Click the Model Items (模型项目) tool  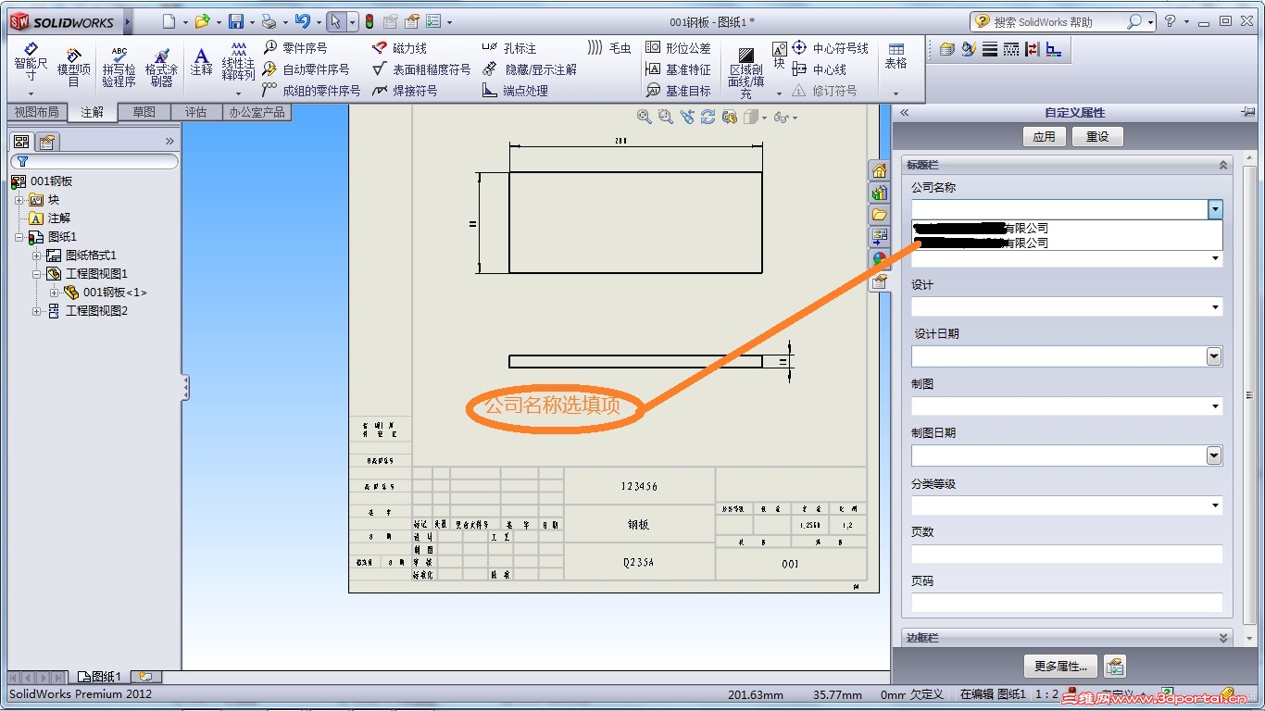[x=74, y=67]
